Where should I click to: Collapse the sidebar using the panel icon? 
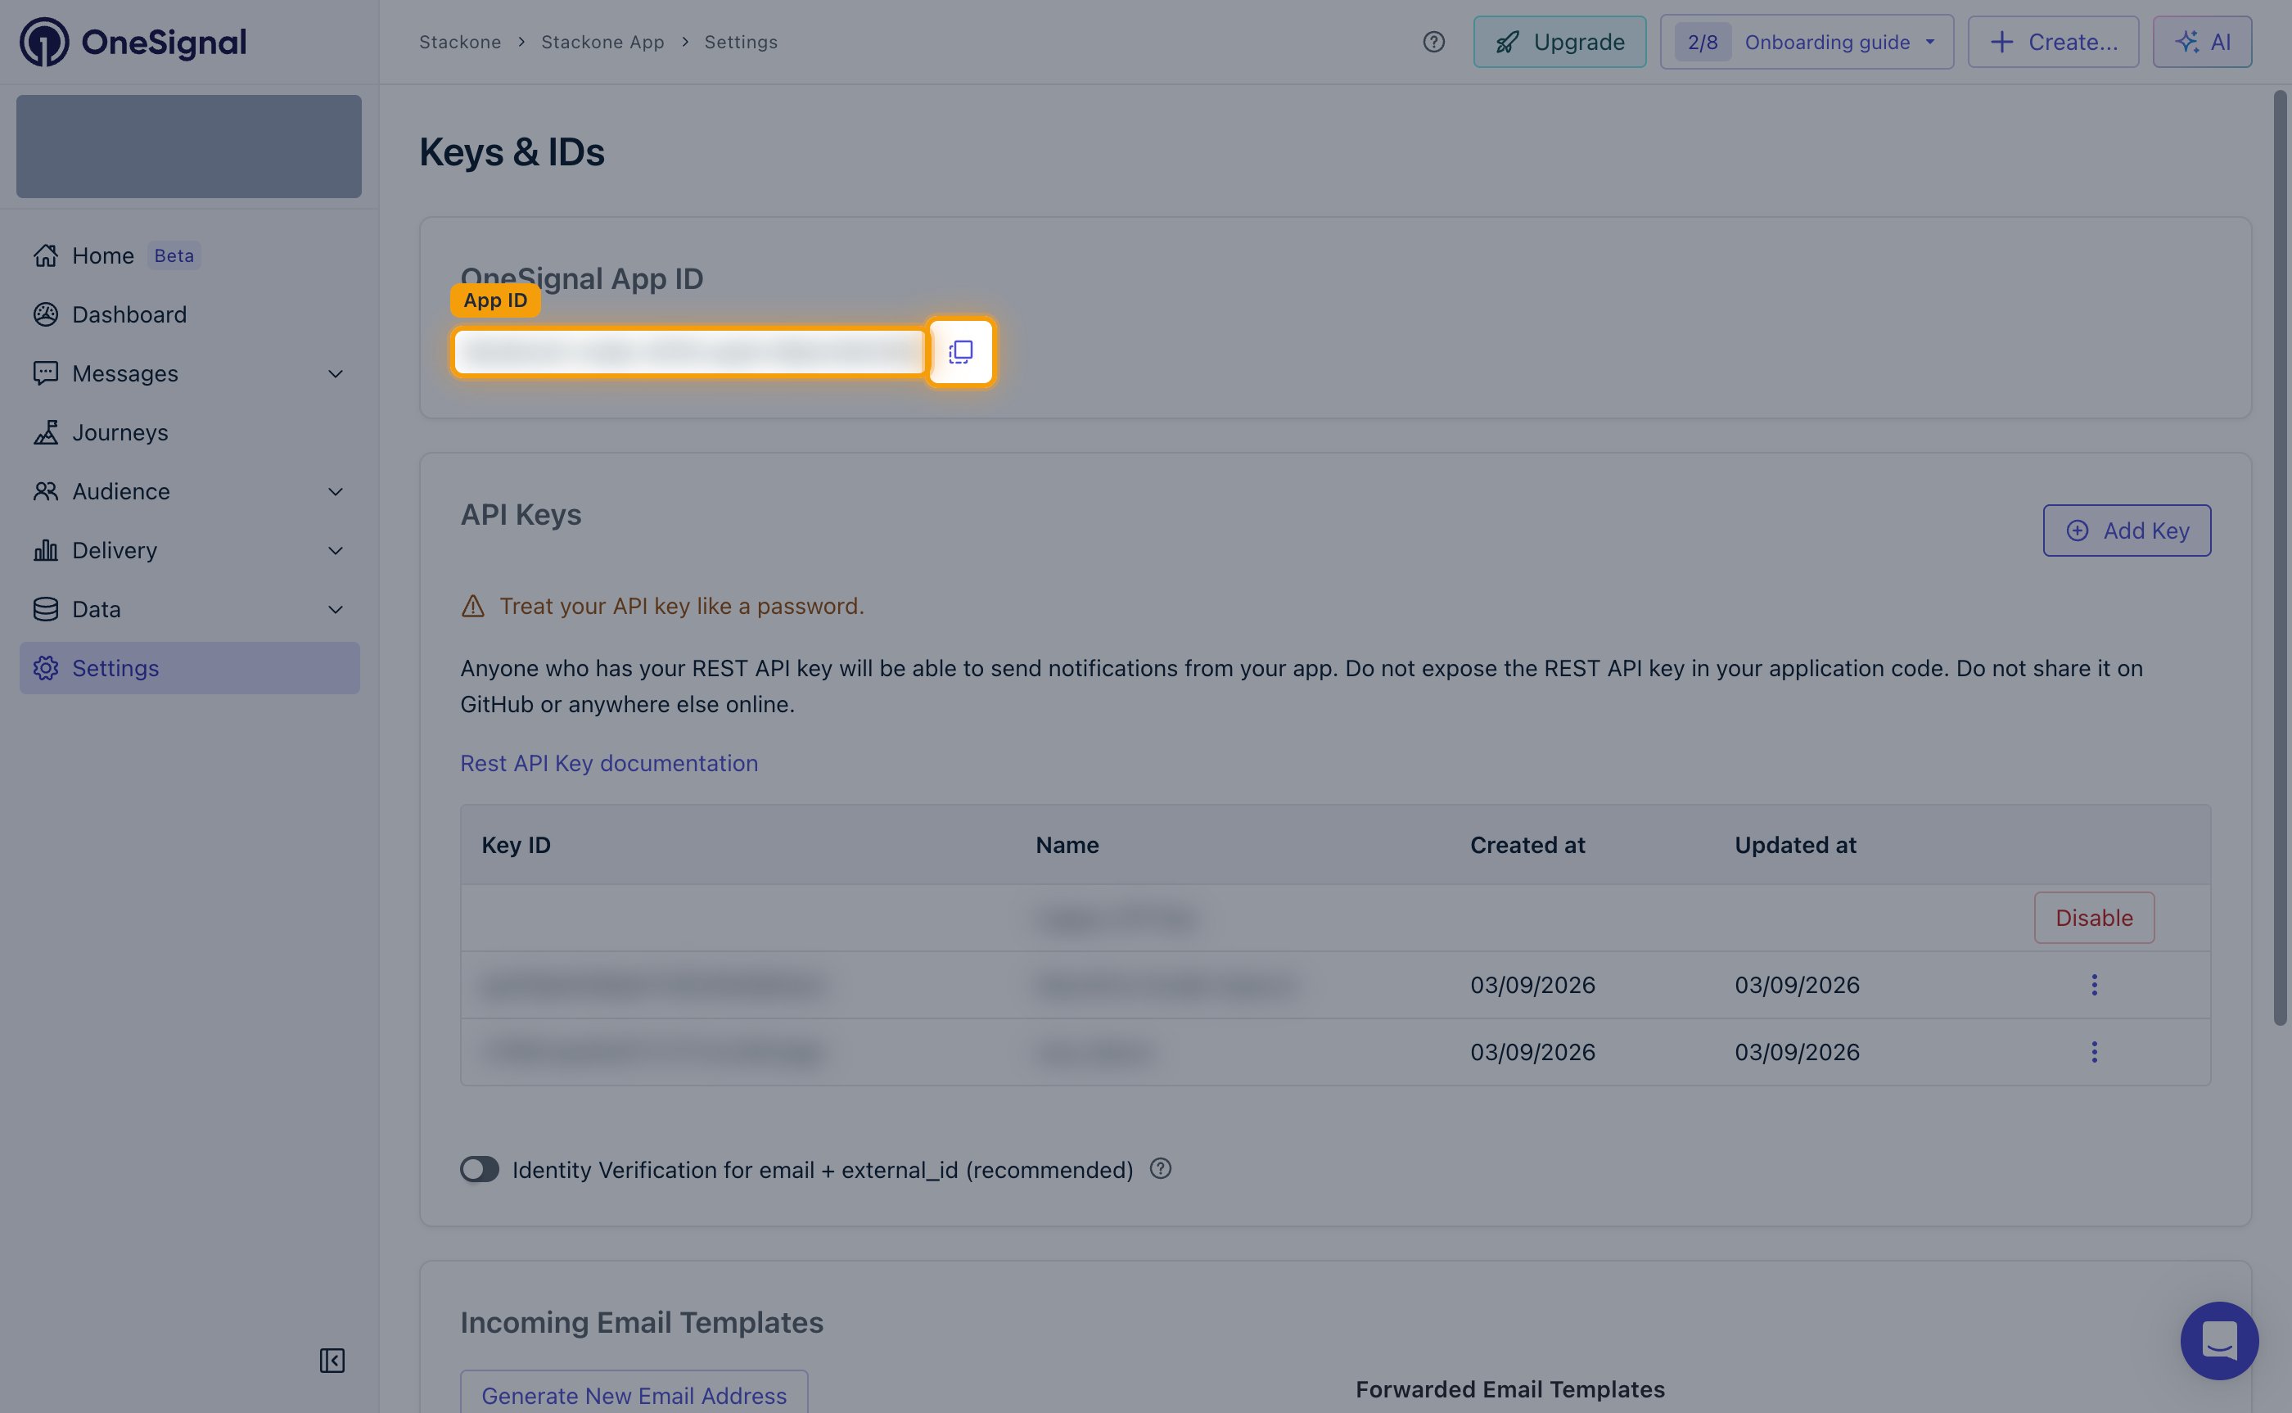[332, 1360]
